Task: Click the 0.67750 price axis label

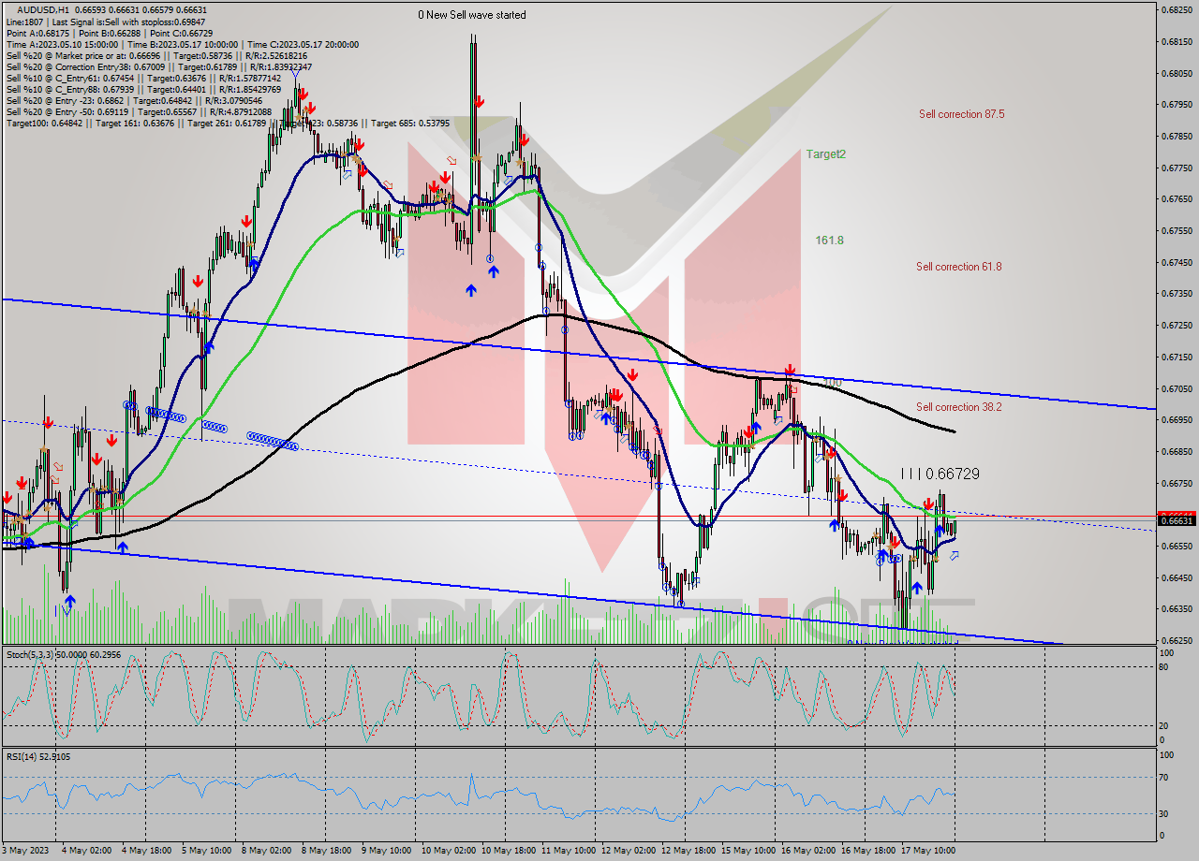Action: point(1178,168)
